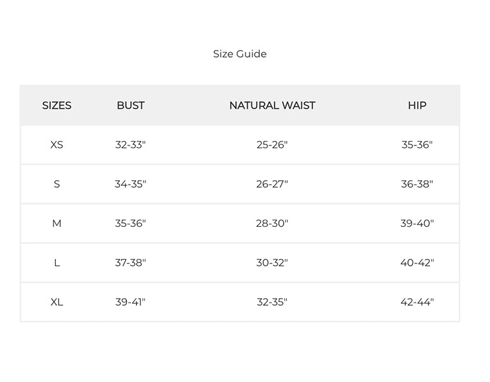The height and width of the screenshot is (382, 490).
Task: Select the M size row label
Action: [56, 224]
